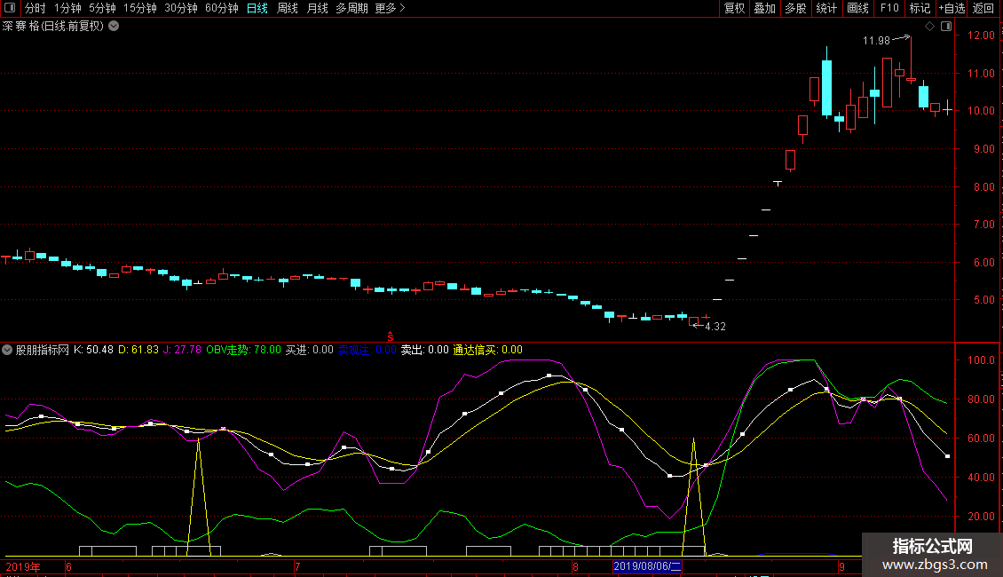The height and width of the screenshot is (577, 1003).
Task: Switch to 分时 time-sharing view
Action: click(x=36, y=8)
